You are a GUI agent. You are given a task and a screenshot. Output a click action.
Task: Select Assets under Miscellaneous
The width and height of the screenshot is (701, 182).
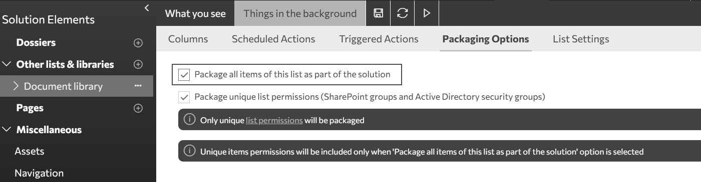[x=30, y=151]
